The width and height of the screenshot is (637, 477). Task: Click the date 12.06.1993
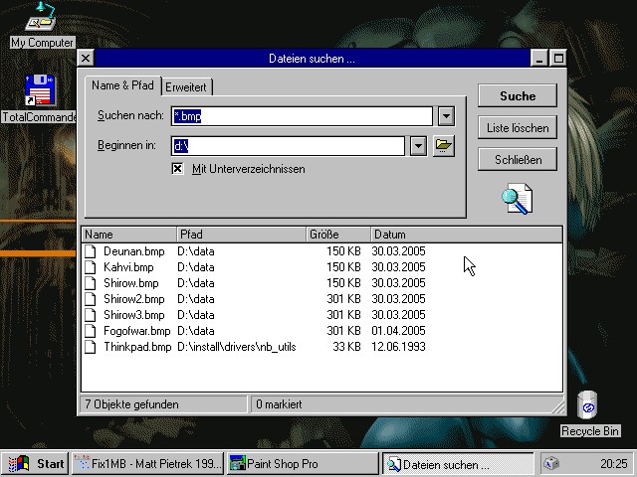click(x=398, y=347)
